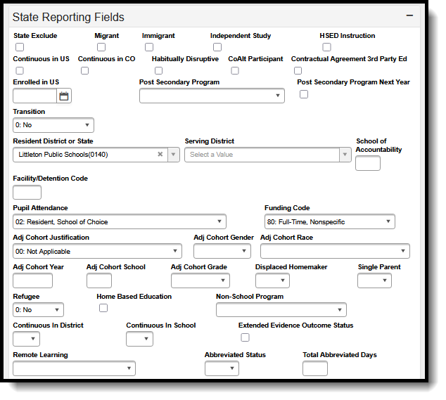The width and height of the screenshot is (446, 400).
Task: Change the Funding Code selection
Action: click(x=330, y=221)
